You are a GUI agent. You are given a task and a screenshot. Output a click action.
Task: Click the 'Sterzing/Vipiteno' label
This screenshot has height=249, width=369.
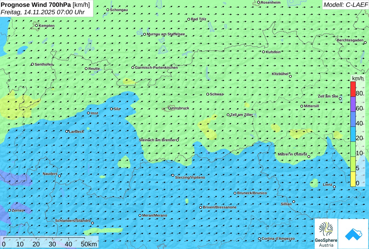(190, 177)
